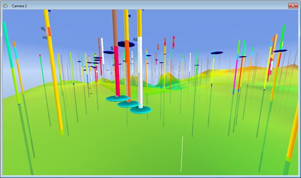
Task: Select the magenta borehole segment on the right
Action: point(235,74)
